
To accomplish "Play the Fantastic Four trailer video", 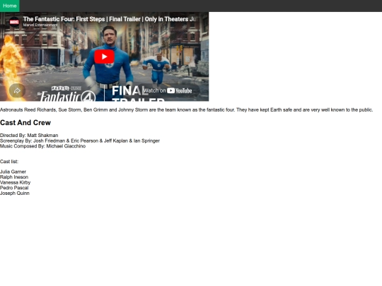I will coord(104,56).
